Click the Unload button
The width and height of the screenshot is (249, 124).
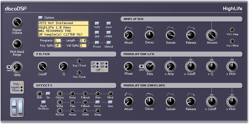pos(109,43)
